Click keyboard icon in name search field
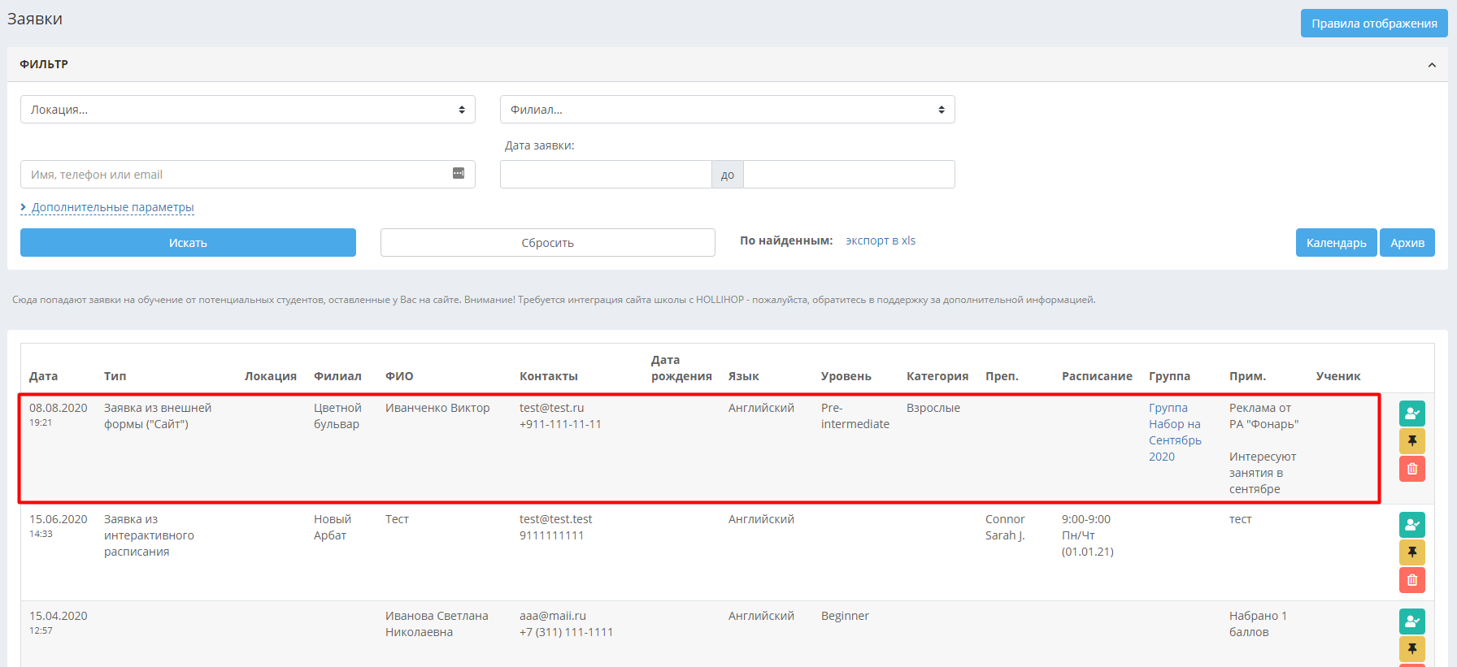Image resolution: width=1457 pixels, height=667 pixels. pos(459,173)
